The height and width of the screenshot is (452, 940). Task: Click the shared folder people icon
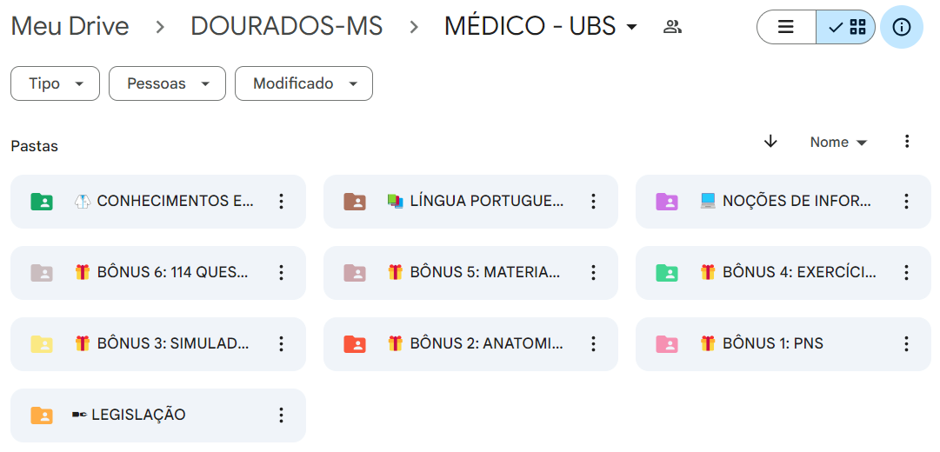[671, 27]
